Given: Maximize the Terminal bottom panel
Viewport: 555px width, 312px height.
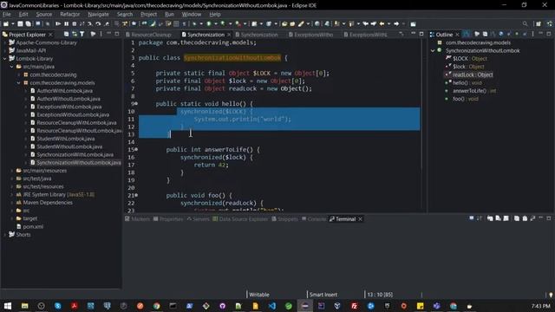Looking at the screenshot, I should click(549, 218).
